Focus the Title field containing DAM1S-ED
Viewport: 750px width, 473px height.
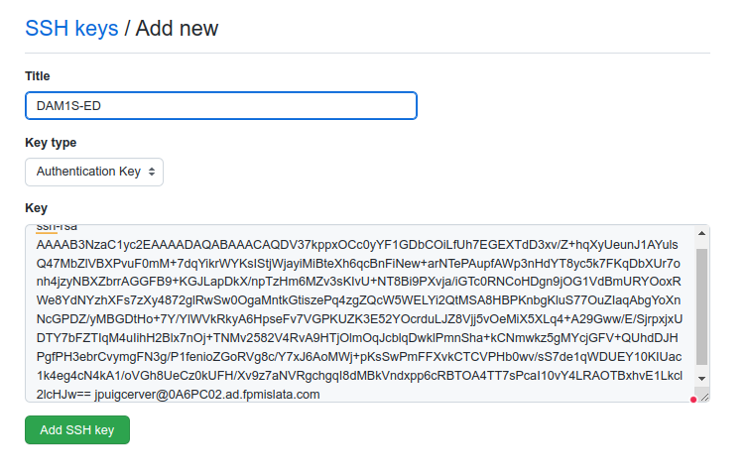pyautogui.click(x=221, y=106)
